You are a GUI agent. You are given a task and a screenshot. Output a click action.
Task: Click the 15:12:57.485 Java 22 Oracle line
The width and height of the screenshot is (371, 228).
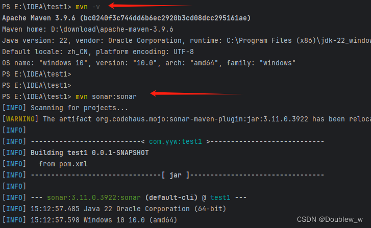114,209
